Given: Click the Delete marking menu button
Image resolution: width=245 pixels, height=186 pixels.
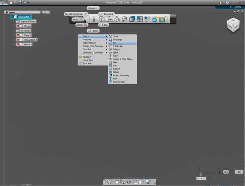Looking at the screenshot, I should point(81,25).
